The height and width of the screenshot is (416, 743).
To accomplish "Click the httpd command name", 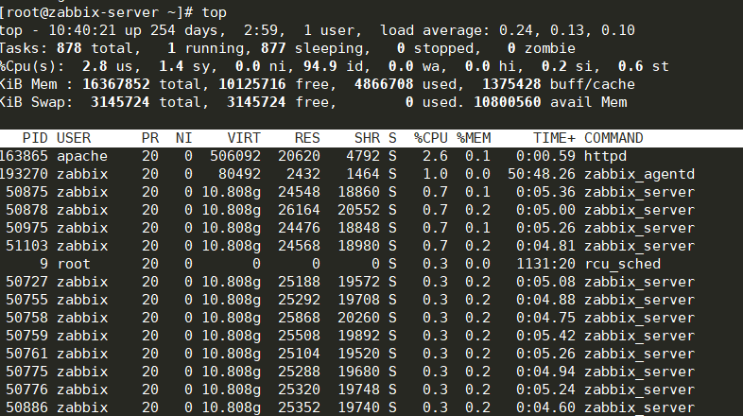I will click(605, 156).
